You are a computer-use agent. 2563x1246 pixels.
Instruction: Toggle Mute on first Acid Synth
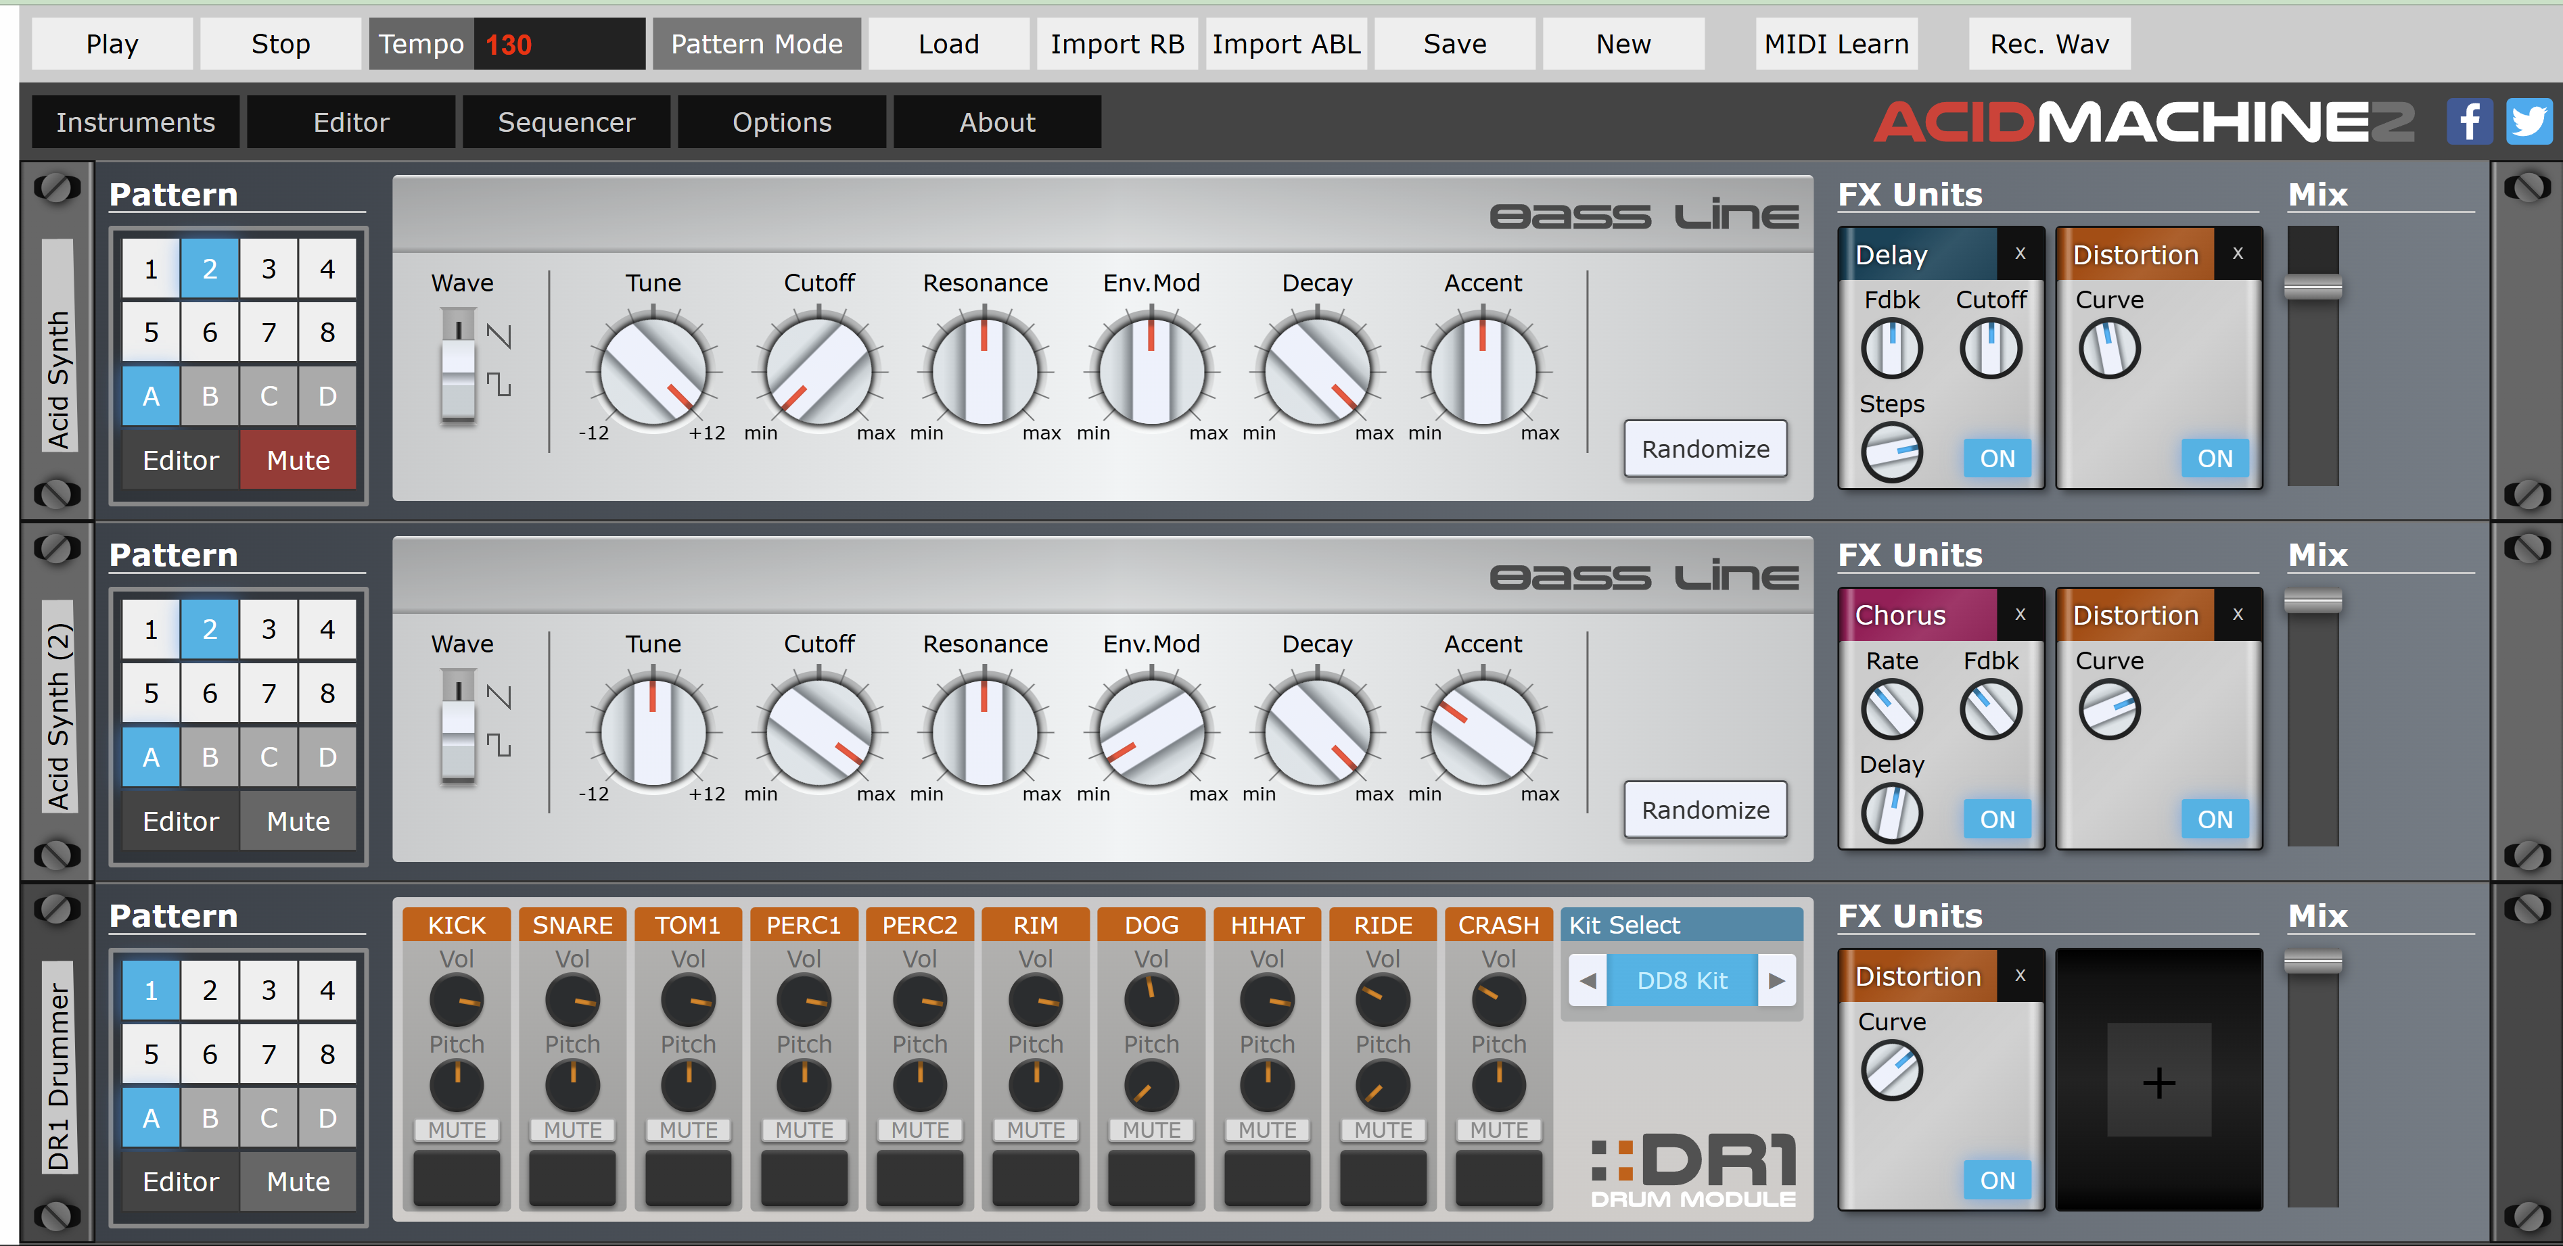click(x=298, y=460)
